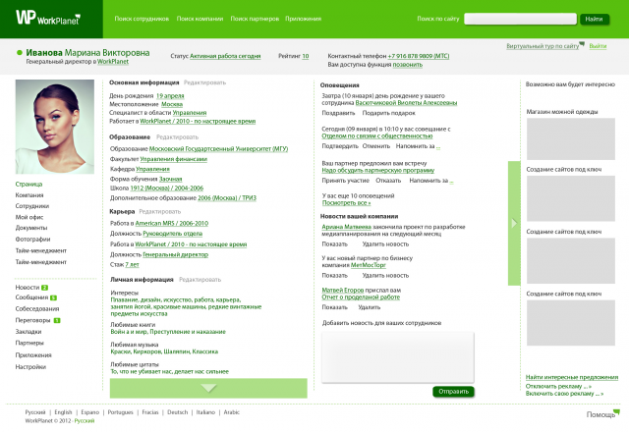Open Мой офис in sidebar
Image resolution: width=629 pixels, height=432 pixels.
pos(29,217)
